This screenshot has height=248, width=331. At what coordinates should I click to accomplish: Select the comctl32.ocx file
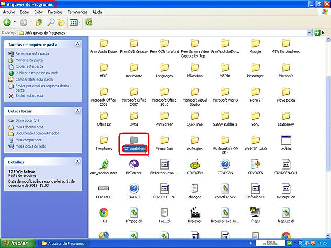pos(225,191)
